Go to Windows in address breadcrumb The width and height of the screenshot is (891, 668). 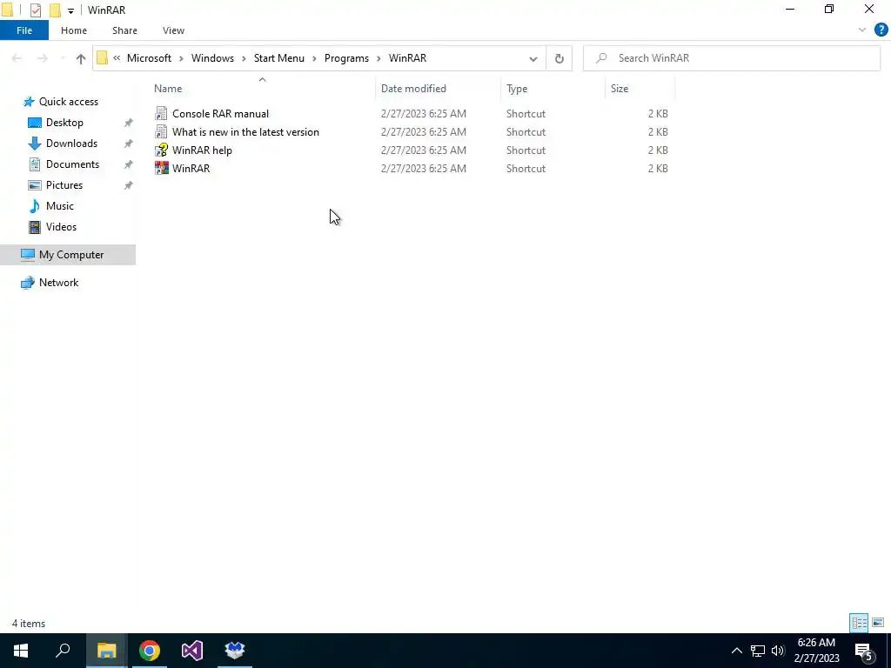[x=212, y=58]
